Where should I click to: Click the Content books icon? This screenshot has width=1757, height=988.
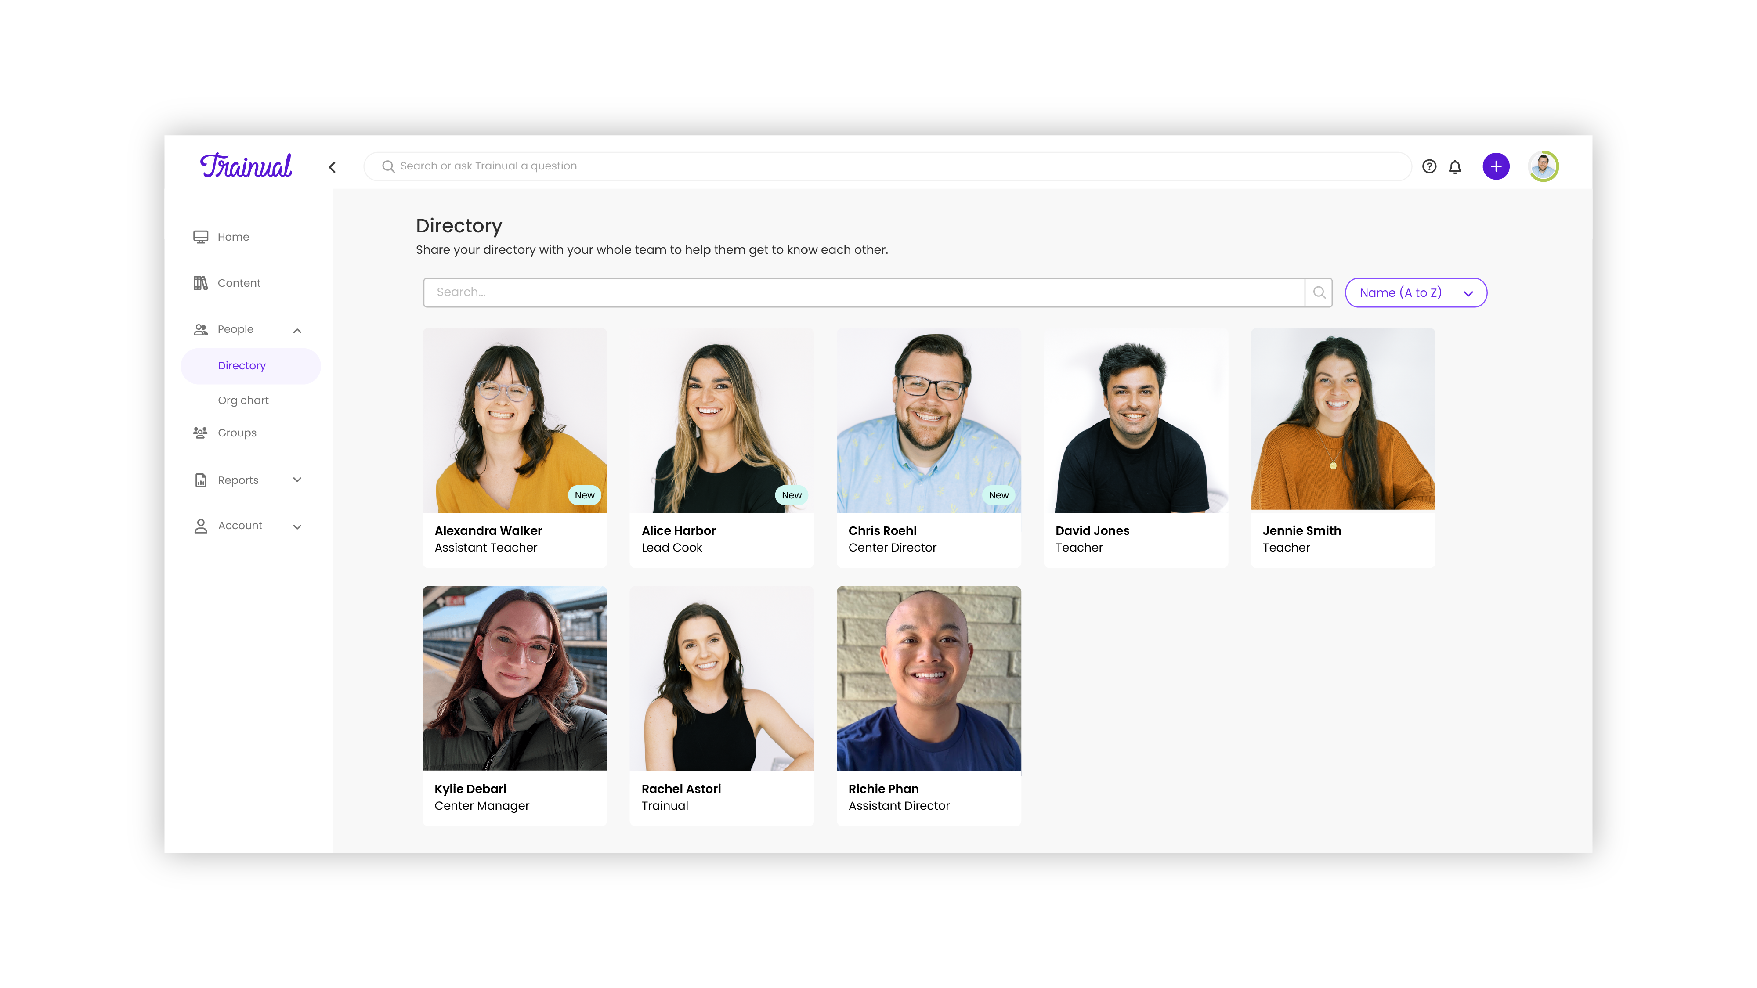[x=201, y=283]
